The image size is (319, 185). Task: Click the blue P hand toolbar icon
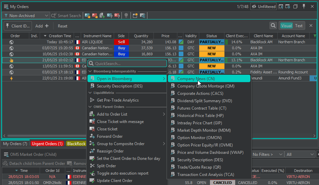click(x=87, y=16)
